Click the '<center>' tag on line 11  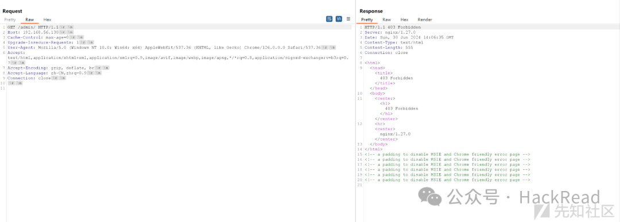coord(385,98)
